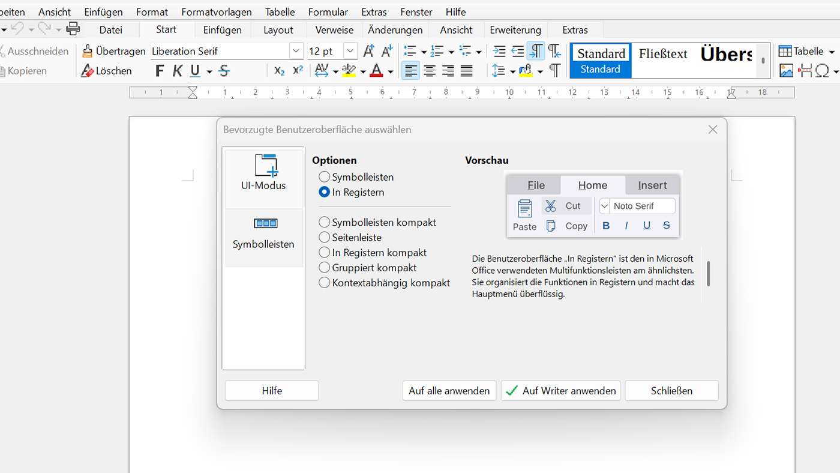
Task: Click the Übertragen format paintbrush icon
Action: click(88, 51)
